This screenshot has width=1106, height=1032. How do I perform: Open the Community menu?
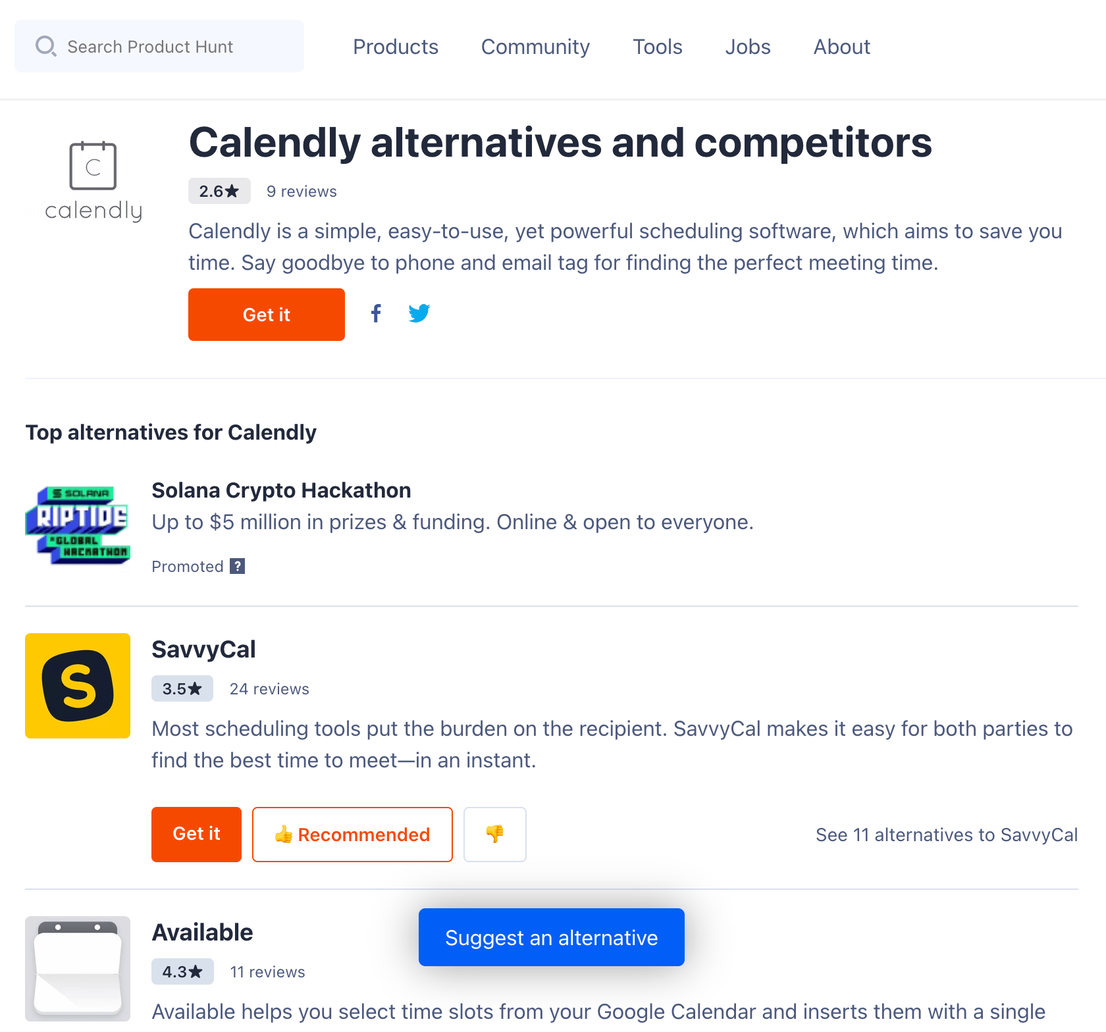pyautogui.click(x=535, y=47)
